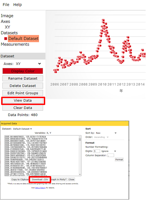Open the Help menu
This screenshot has width=153, height=201.
pos(18,5)
